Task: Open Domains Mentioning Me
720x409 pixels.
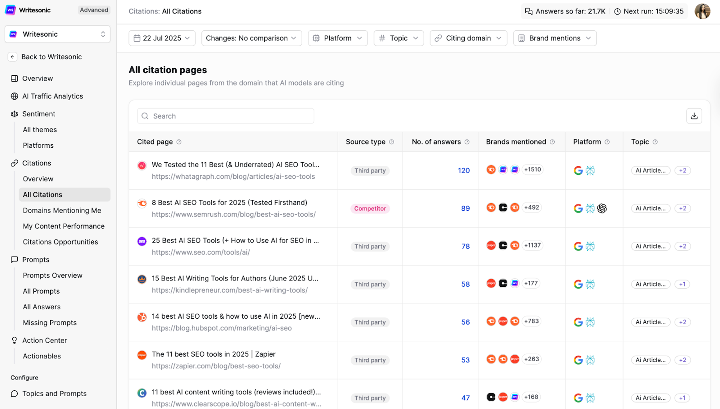Action: pyautogui.click(x=62, y=210)
